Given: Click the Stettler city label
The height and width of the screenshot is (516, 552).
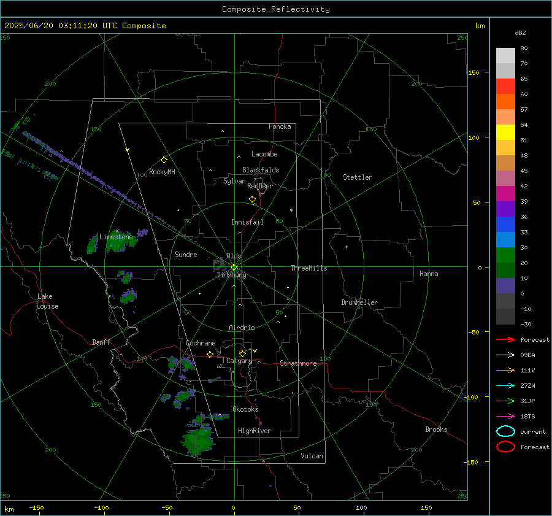Looking at the screenshot, I should (358, 177).
